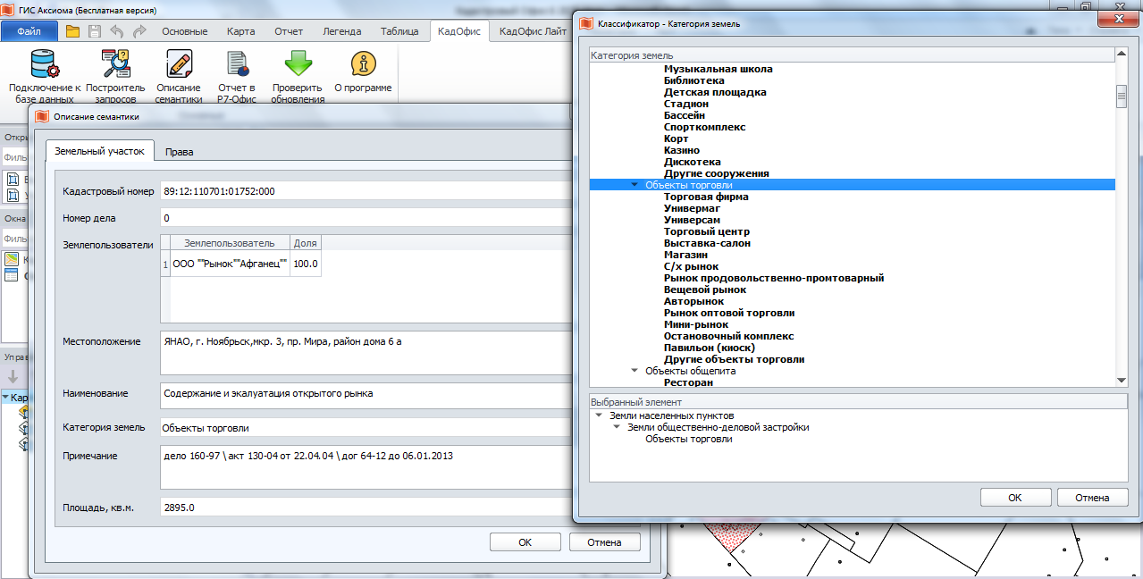Collapse Объекты торговли tree node
1143x579 pixels.
tap(635, 185)
